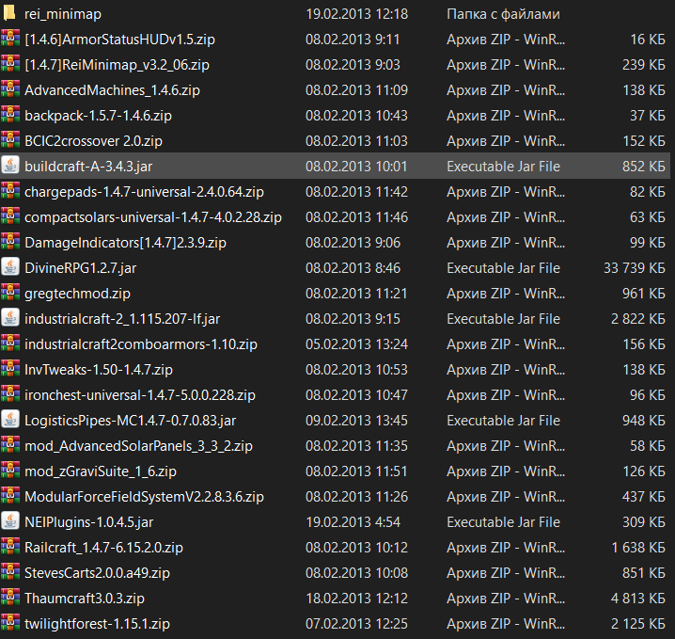Select file name ModularForceFieldSystemV2.2.8.3.6.zip

[x=144, y=497]
